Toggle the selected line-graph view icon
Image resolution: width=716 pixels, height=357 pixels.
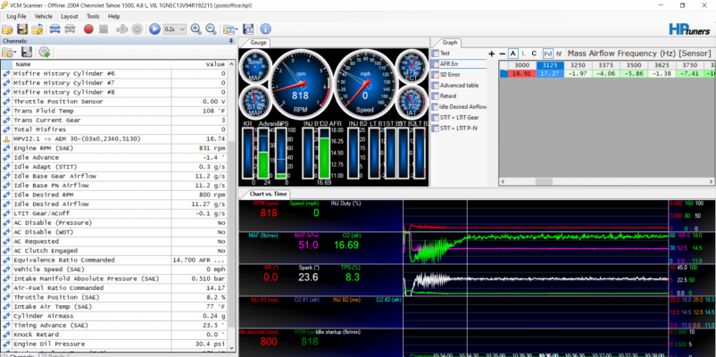[548, 54]
